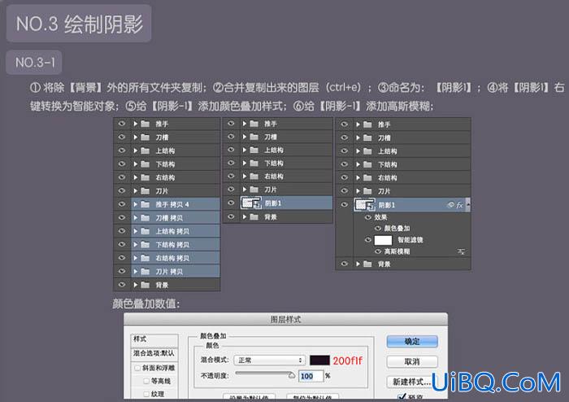Image resolution: width=569 pixels, height=402 pixels.
Task: Click folder icon of 背景 in right panel
Action: (x=367, y=264)
